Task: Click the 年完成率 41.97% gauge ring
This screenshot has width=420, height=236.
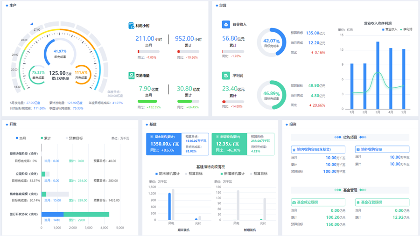Action: 47,46
